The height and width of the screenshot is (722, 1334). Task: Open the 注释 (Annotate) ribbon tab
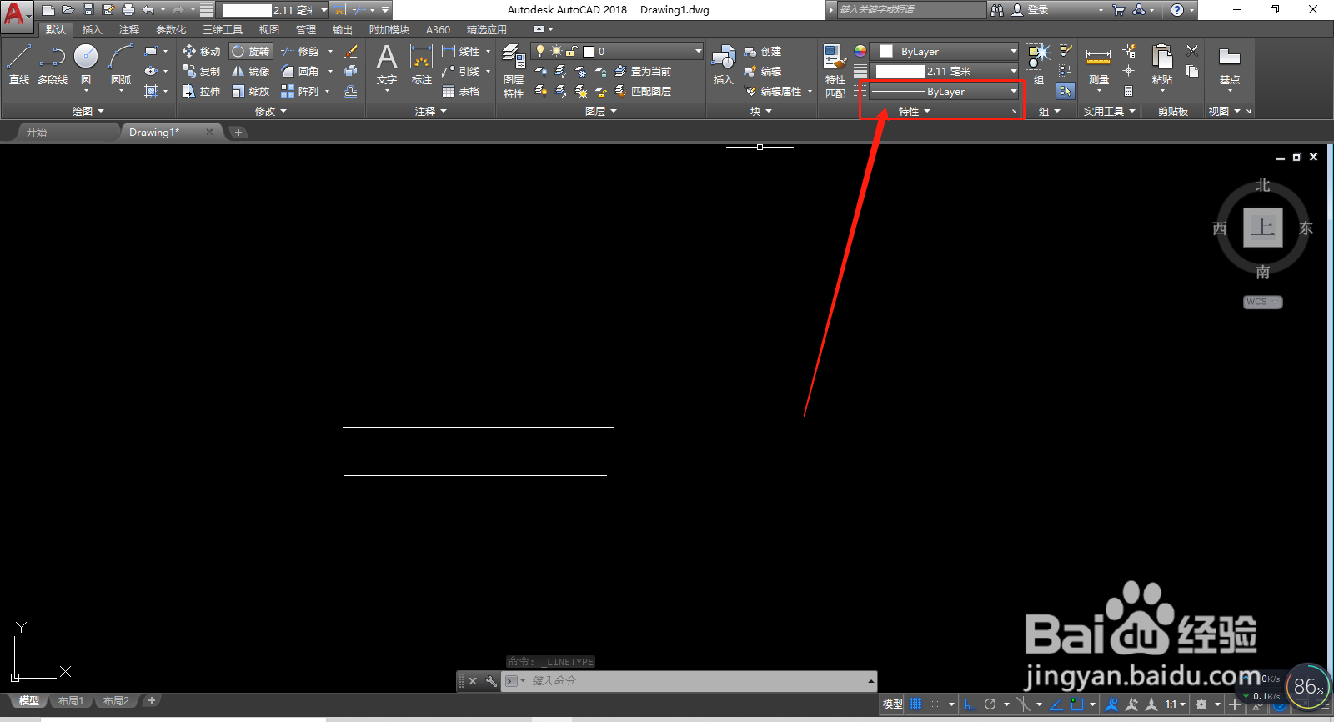coord(129,29)
